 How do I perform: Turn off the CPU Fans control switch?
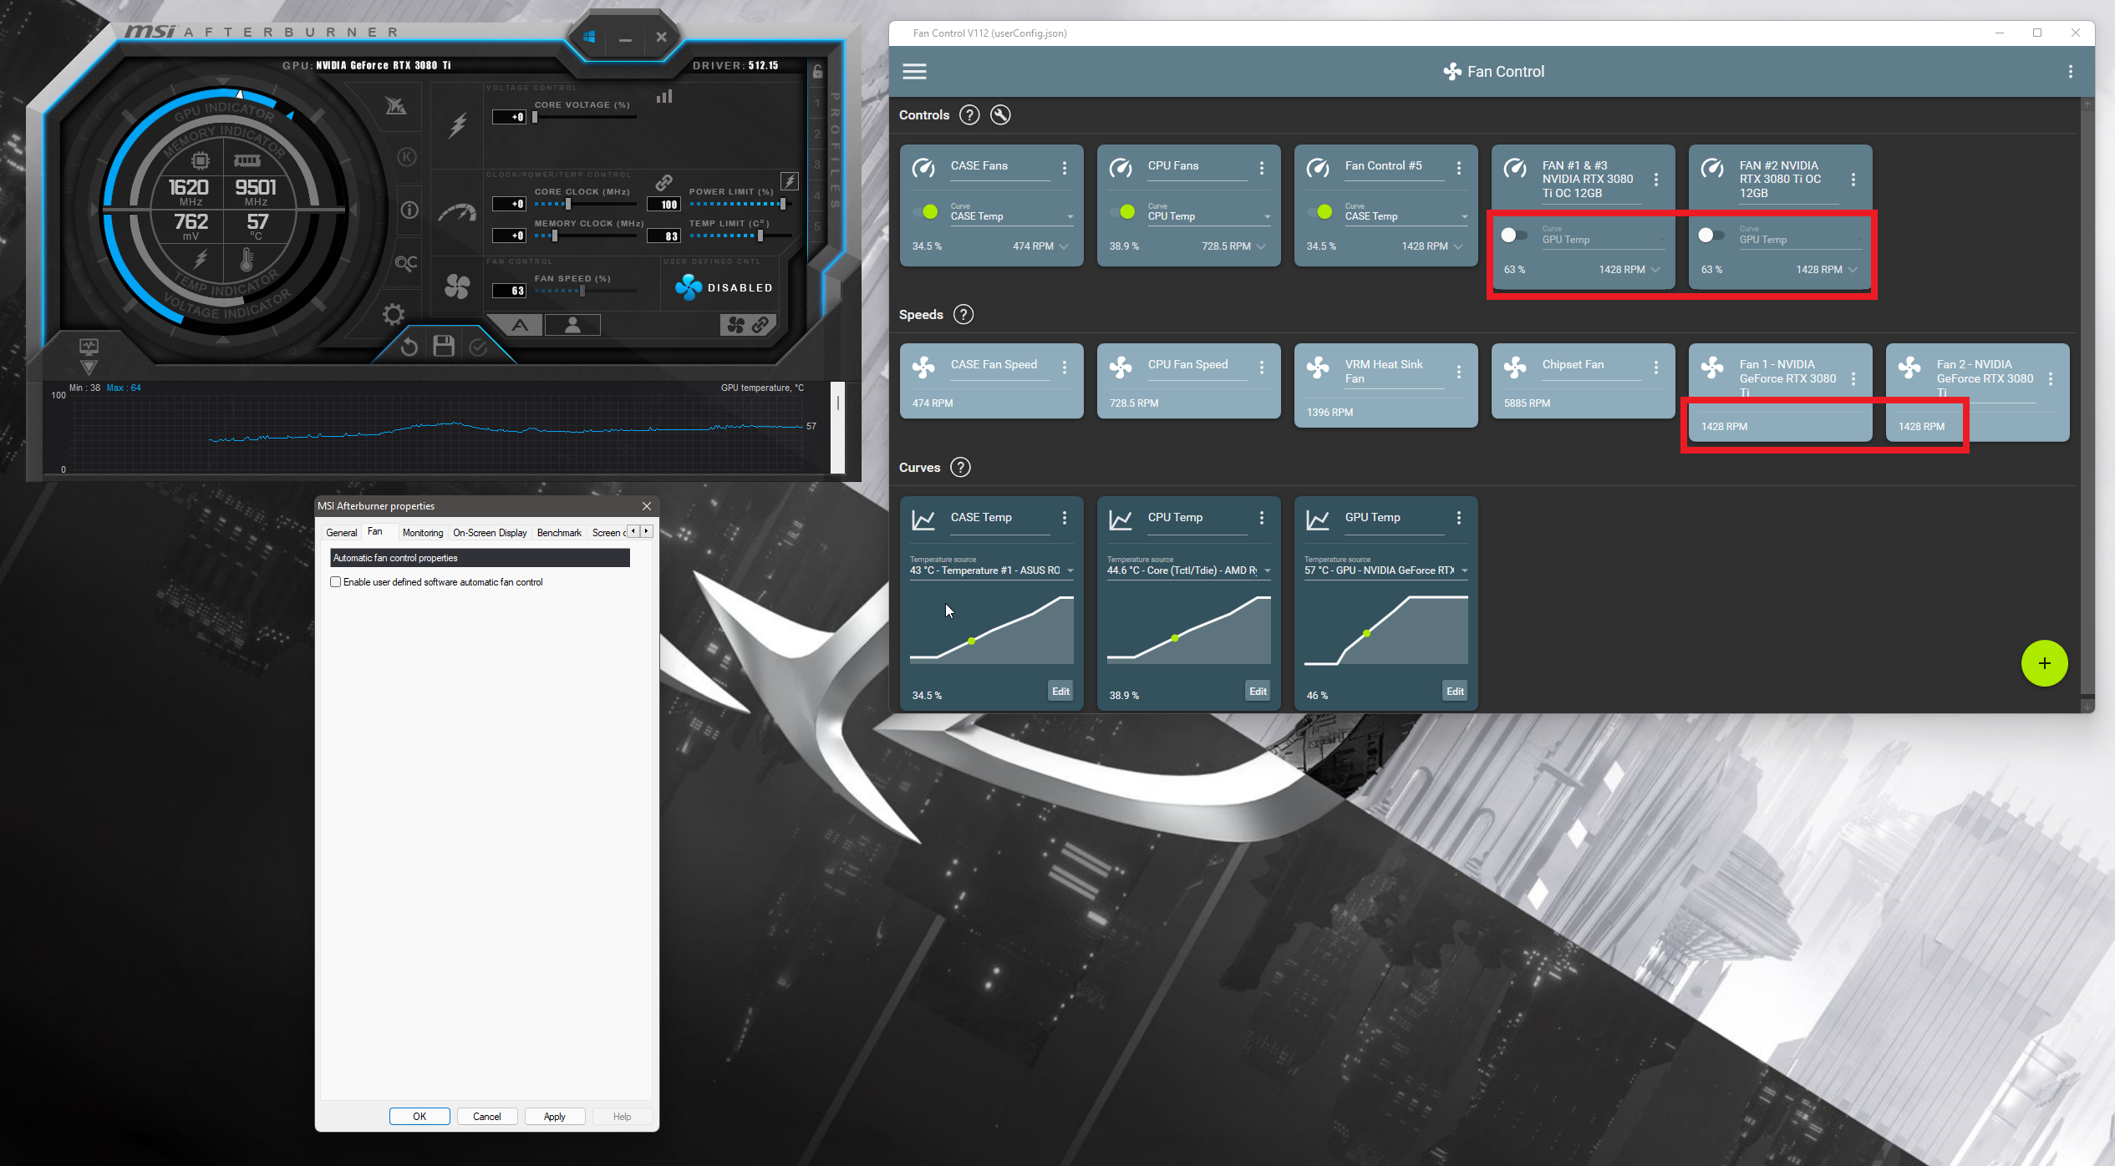point(1121,212)
